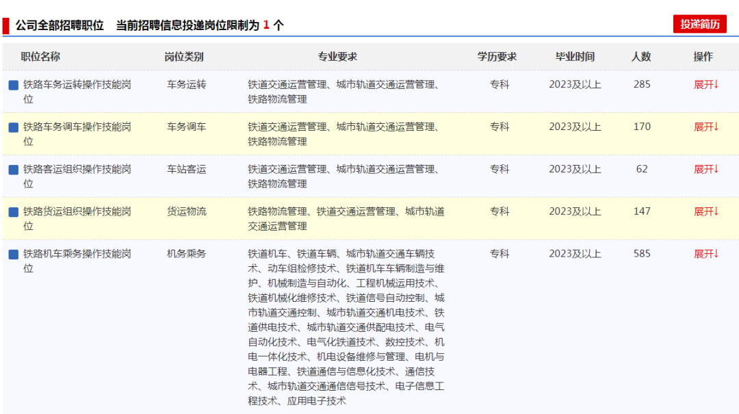Expand details for the 车务调车 row
Image resolution: width=739 pixels, height=414 pixels.
[706, 127]
